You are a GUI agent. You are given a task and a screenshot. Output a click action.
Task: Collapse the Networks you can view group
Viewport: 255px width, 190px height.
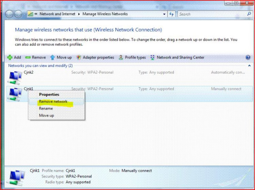(249, 66)
